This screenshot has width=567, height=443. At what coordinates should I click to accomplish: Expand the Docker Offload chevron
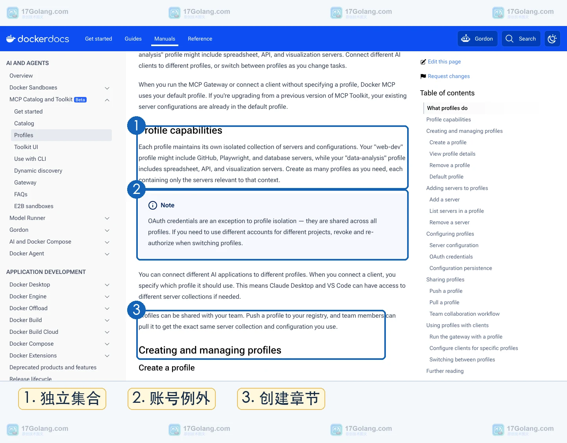(107, 309)
